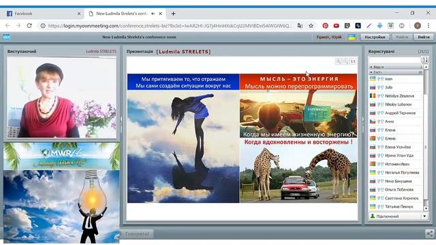This screenshot has width=436, height=245.
Task: Collapse the Ведучі group in users list
Action: pyautogui.click(x=371, y=67)
